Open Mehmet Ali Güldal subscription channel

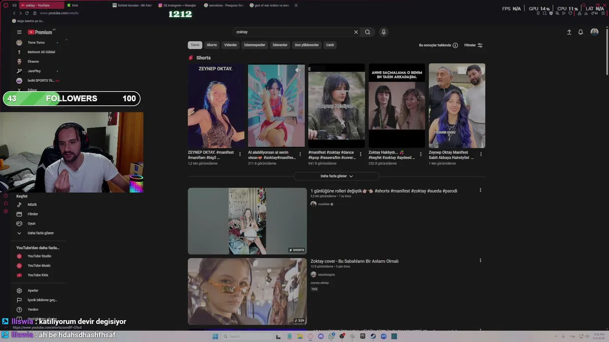point(41,52)
